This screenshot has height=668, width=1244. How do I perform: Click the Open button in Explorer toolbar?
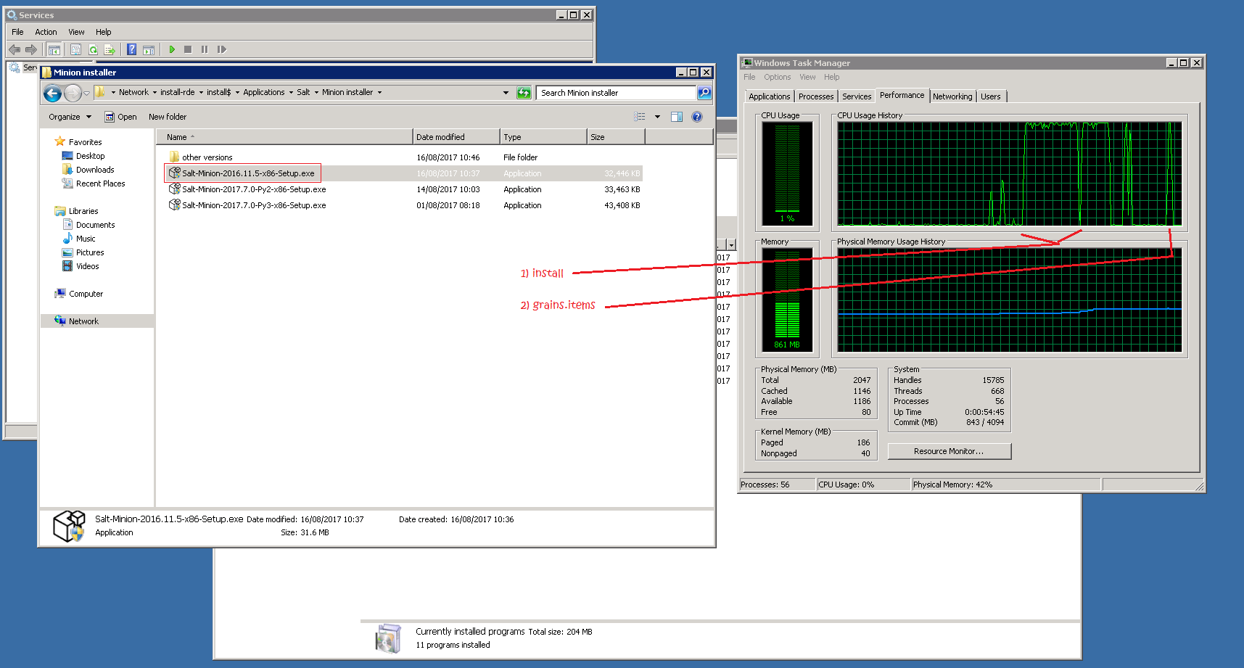[x=121, y=116]
